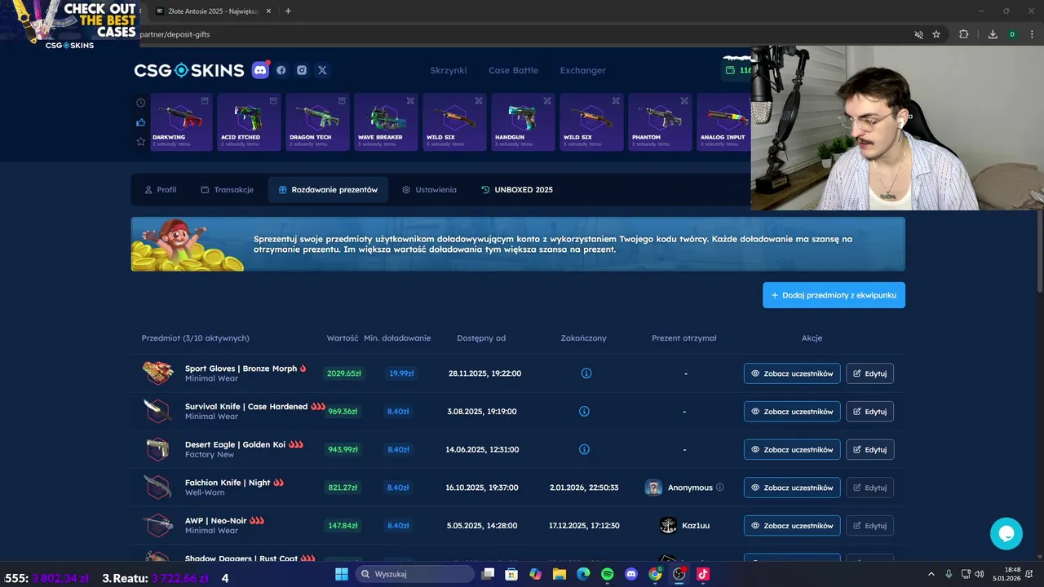Click the wallet balance icon in header
This screenshot has width=1044, height=587.
(731, 70)
